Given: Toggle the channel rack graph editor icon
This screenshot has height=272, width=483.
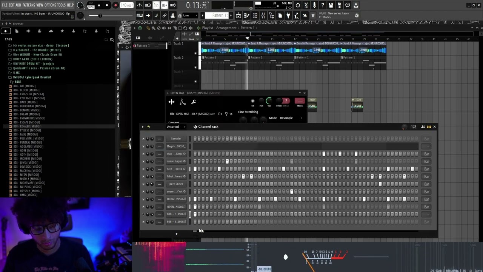Looking at the screenshot, I should click(423, 127).
